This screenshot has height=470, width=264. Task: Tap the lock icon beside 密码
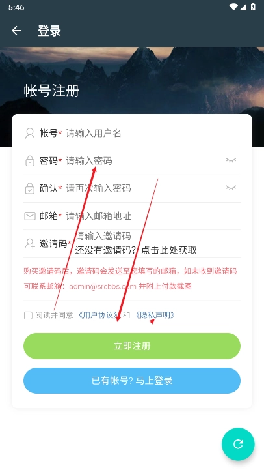pyautogui.click(x=30, y=161)
